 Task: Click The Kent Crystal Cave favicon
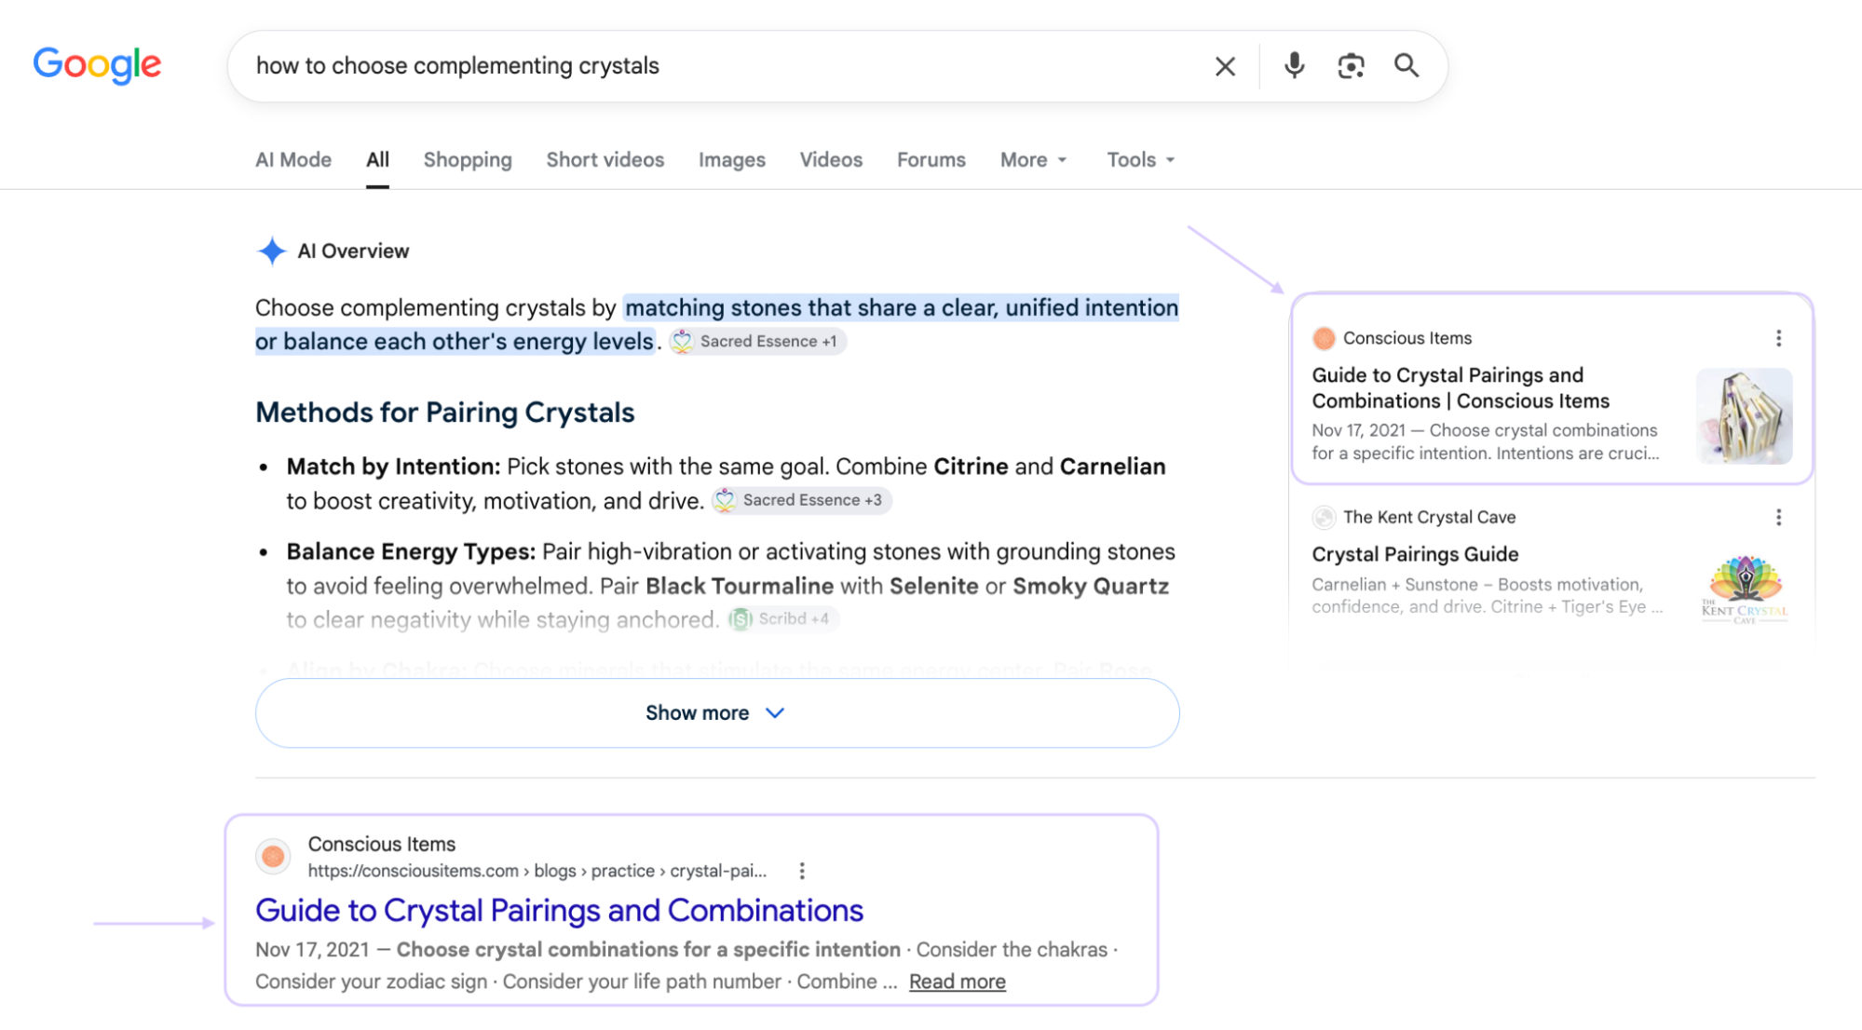coord(1324,517)
